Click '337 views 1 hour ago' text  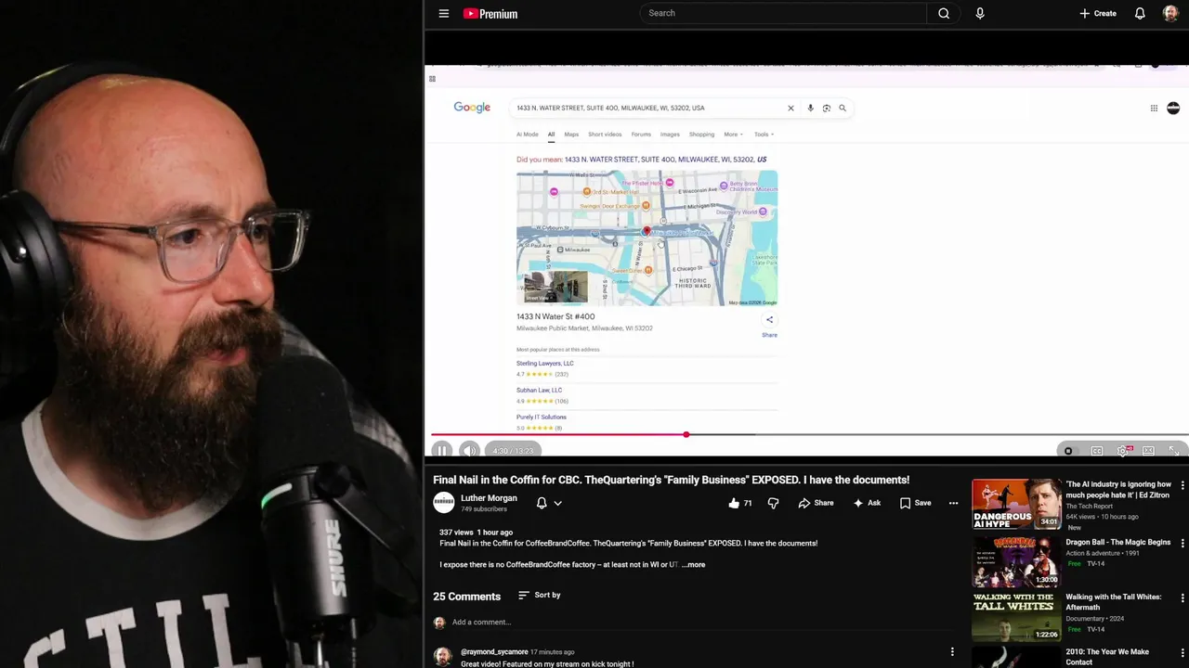(x=476, y=533)
